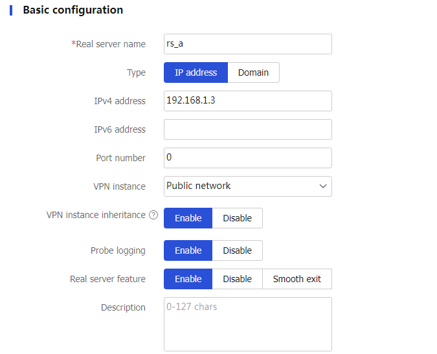Select IP address type option
Image resolution: width=437 pixels, height=354 pixels.
[x=196, y=72]
